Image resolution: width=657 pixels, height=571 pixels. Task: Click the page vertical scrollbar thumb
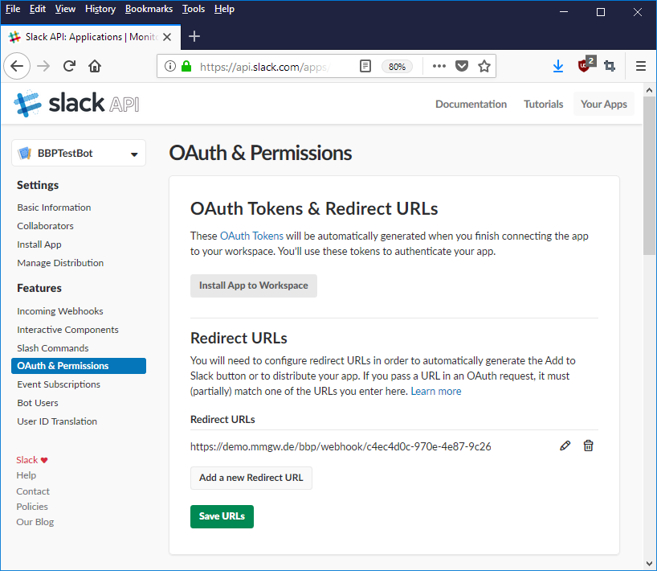(x=650, y=175)
